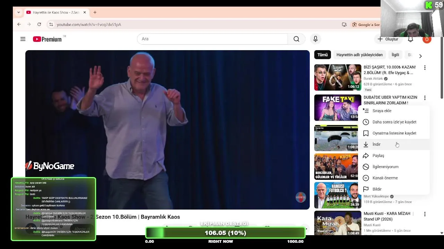Image resolution: width=444 pixels, height=249 pixels.
Task: Open a new browser tab
Action: tap(95, 12)
